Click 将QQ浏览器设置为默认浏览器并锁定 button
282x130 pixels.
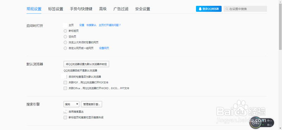86,64
